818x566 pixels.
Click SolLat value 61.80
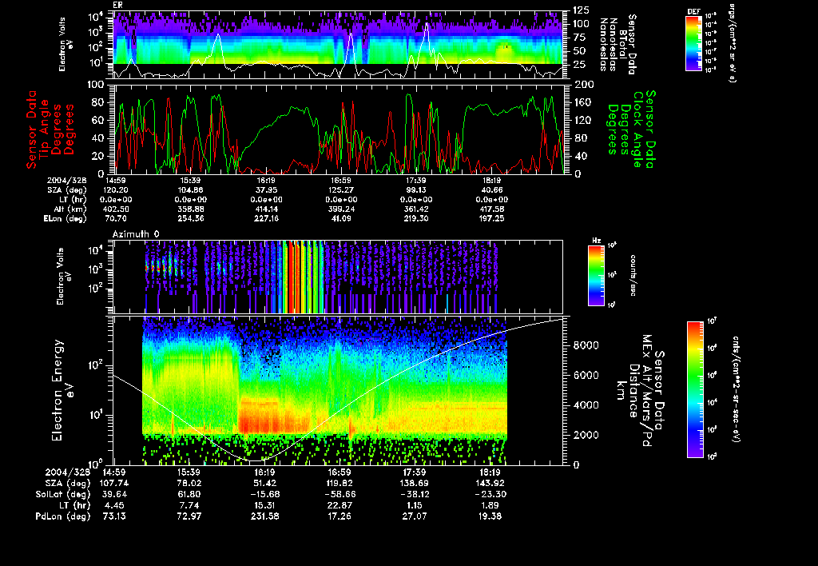(x=189, y=494)
